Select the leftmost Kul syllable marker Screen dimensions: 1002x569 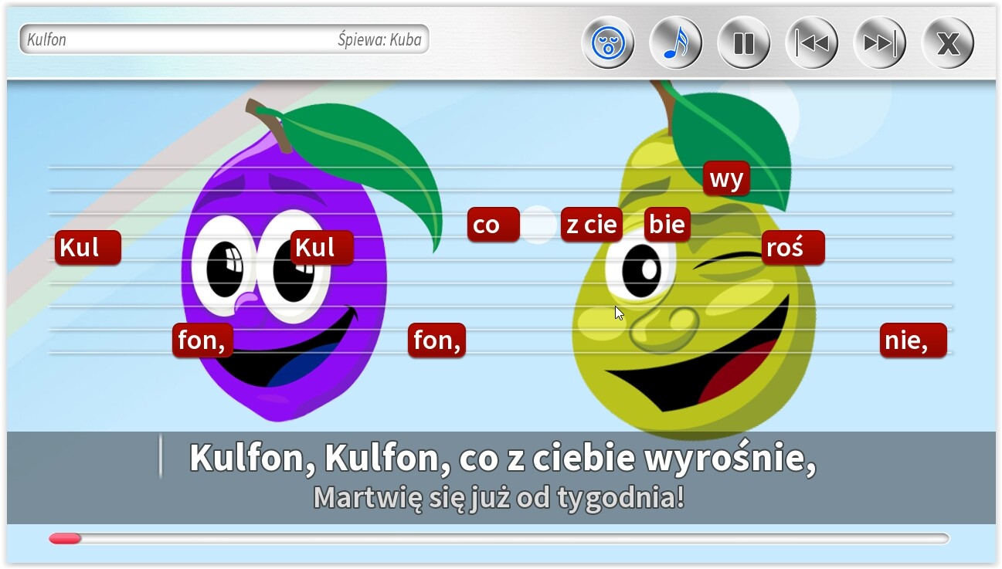click(x=87, y=247)
